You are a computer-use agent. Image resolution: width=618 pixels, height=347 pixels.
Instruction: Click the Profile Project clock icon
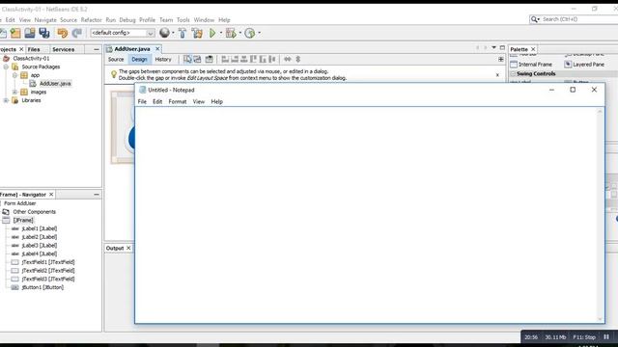click(250, 33)
